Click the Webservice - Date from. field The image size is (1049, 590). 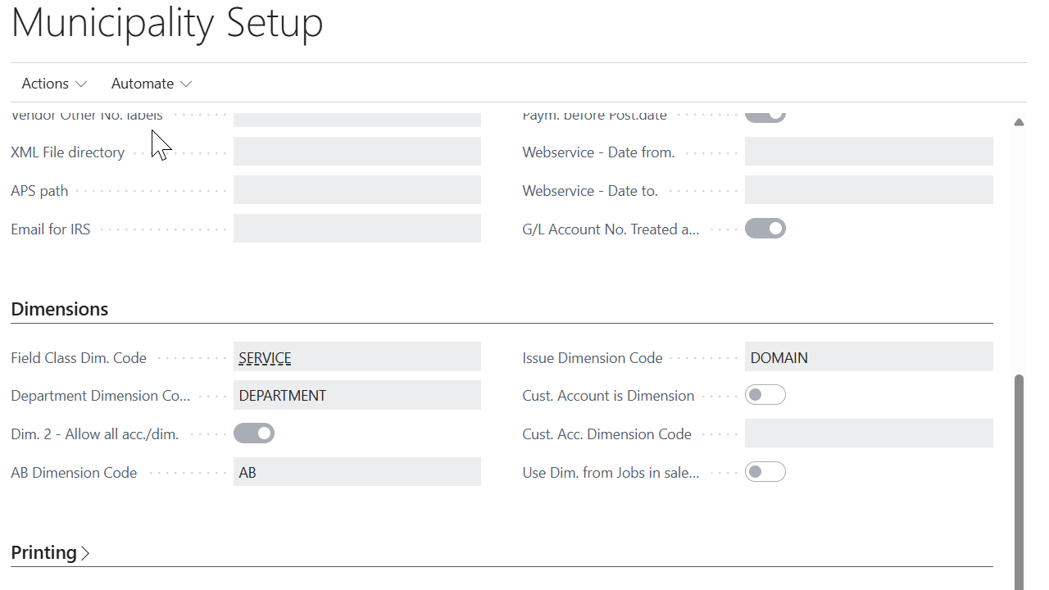pyautogui.click(x=868, y=152)
